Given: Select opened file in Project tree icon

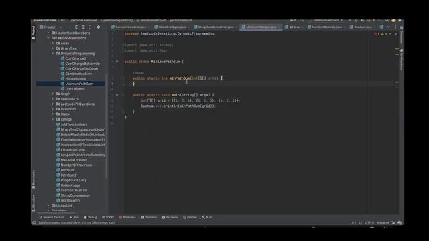Looking at the screenshot, I should [76, 27].
